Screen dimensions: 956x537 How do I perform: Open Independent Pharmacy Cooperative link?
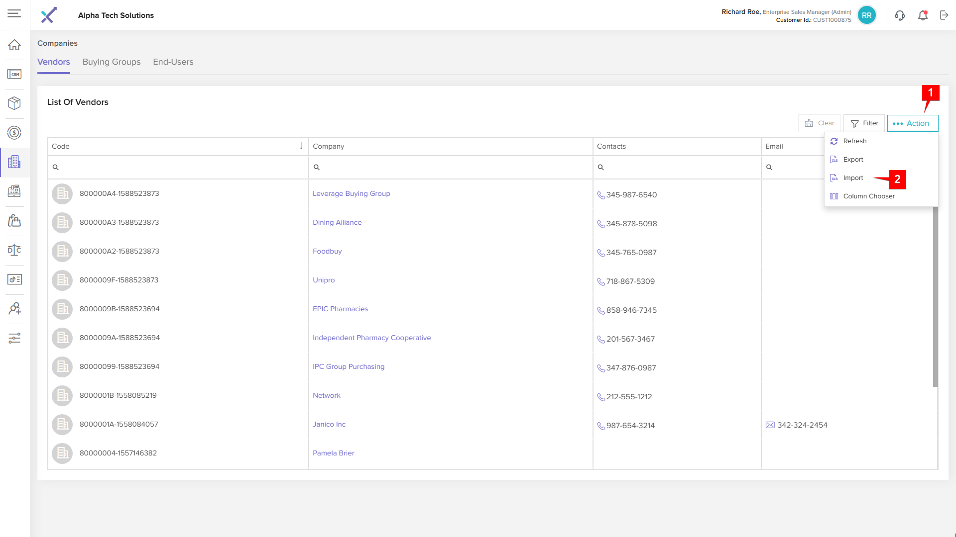[371, 338]
